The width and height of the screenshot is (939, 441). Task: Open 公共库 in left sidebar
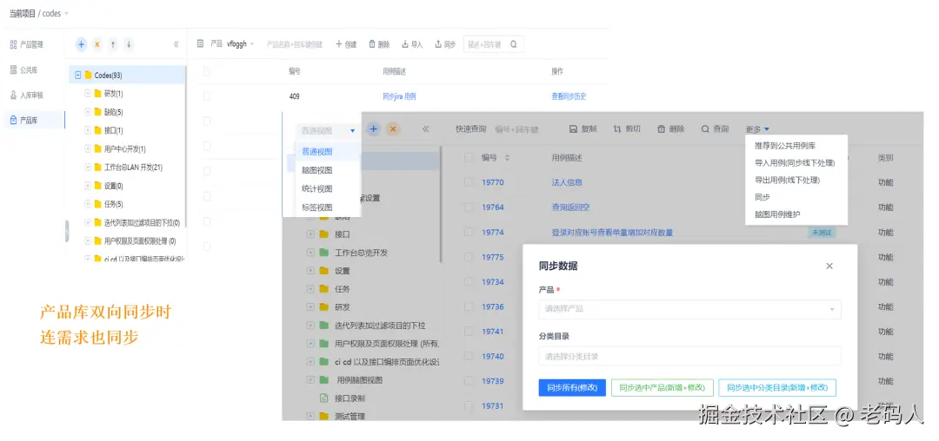click(24, 70)
